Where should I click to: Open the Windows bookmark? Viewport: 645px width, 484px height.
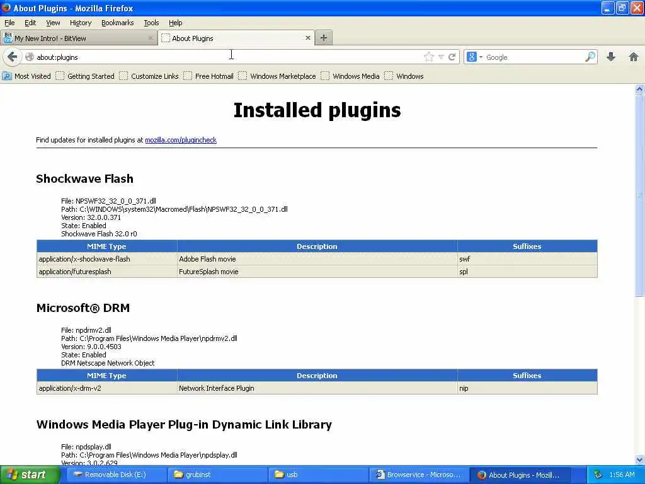[x=404, y=76]
